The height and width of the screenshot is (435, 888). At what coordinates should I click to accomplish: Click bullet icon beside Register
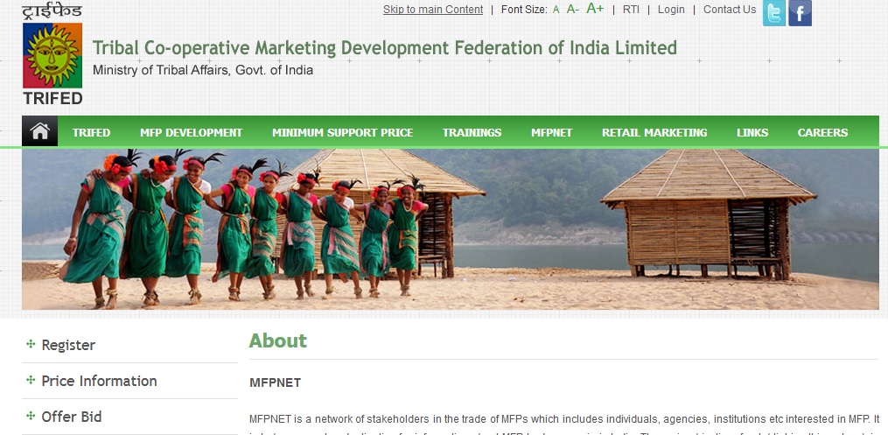click(31, 344)
